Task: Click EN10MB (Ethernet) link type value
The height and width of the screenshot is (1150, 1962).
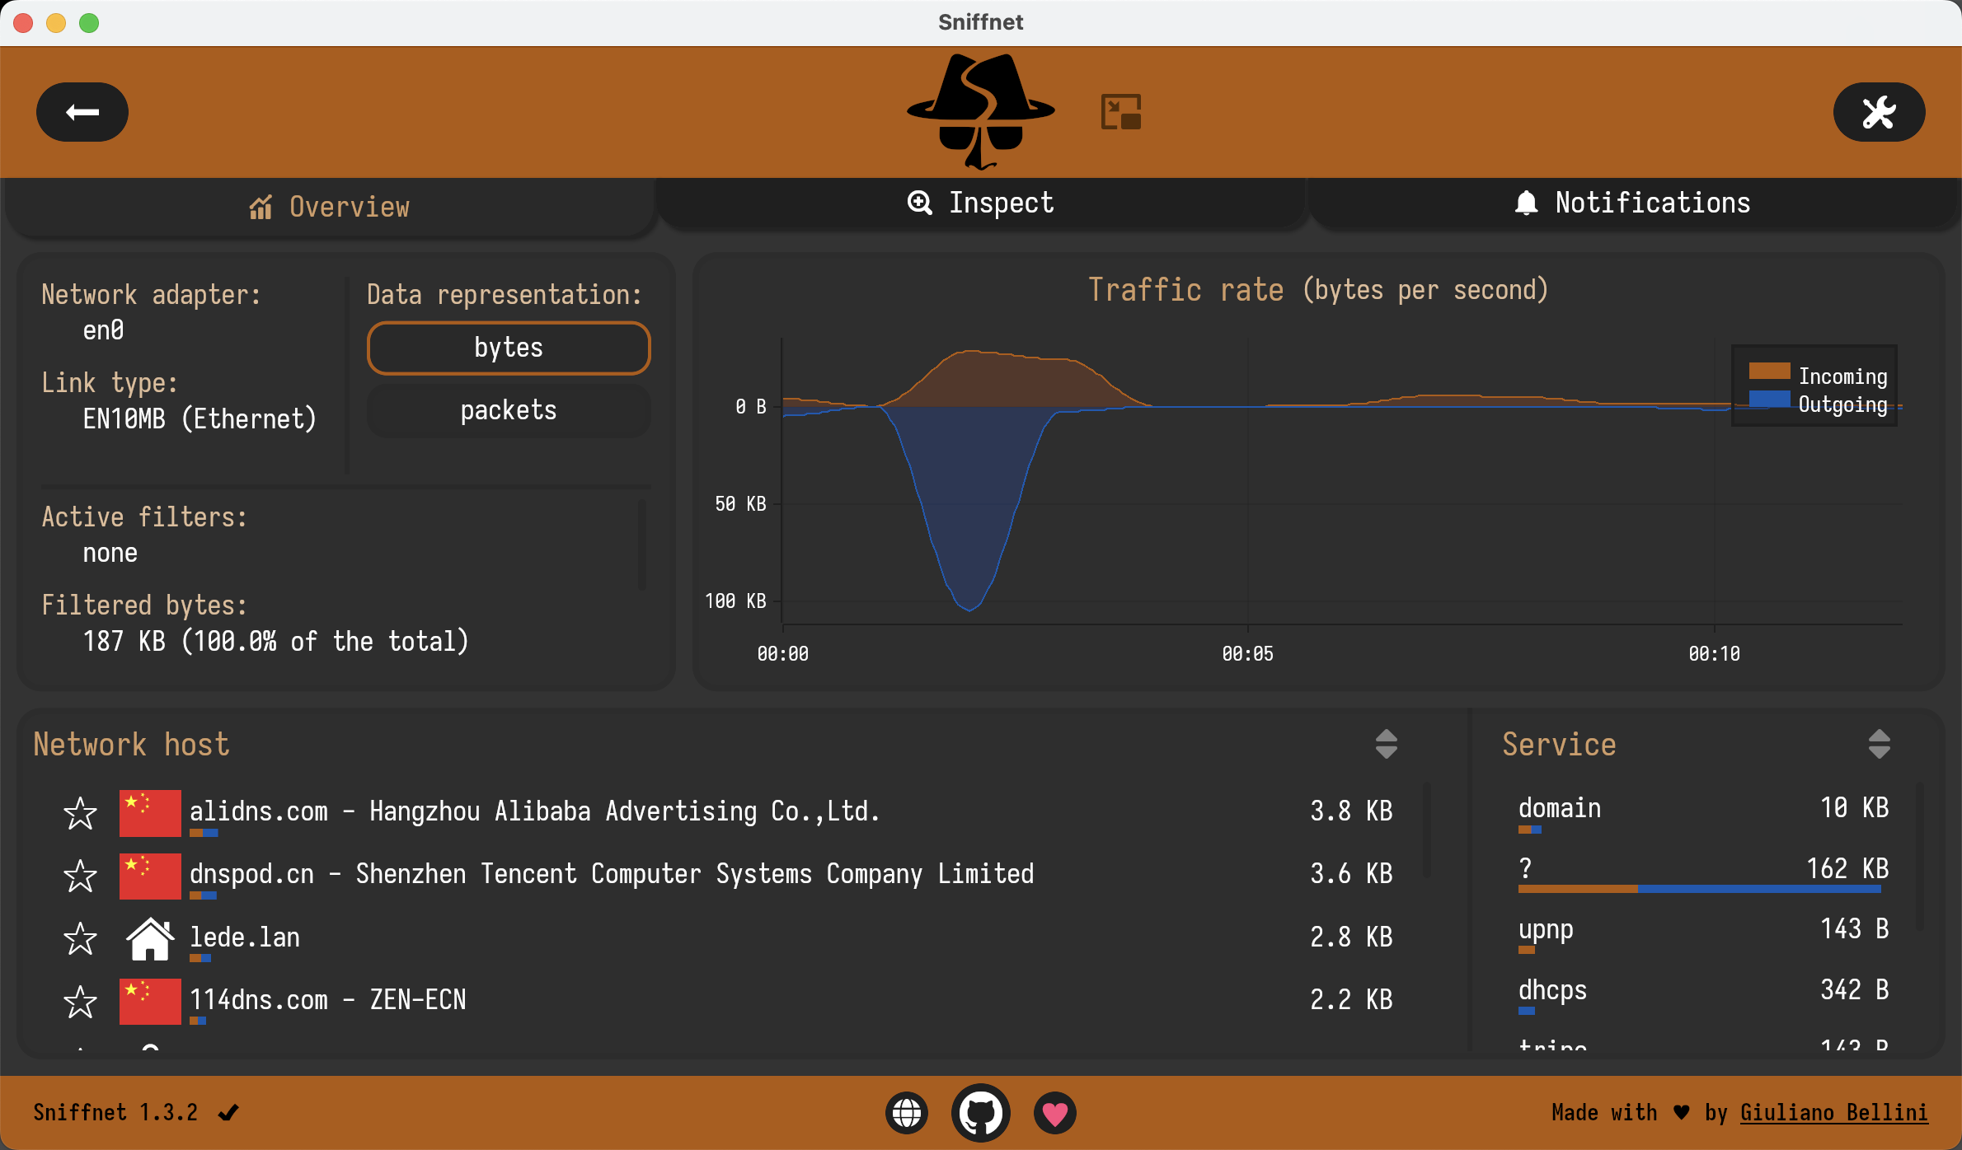Action: [x=199, y=418]
